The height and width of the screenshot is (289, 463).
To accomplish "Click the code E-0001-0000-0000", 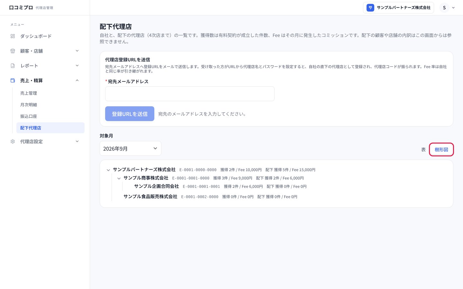I will tap(198, 170).
